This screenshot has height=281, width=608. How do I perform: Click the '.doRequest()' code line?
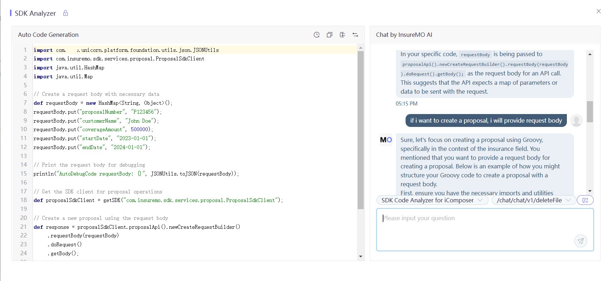(65, 245)
